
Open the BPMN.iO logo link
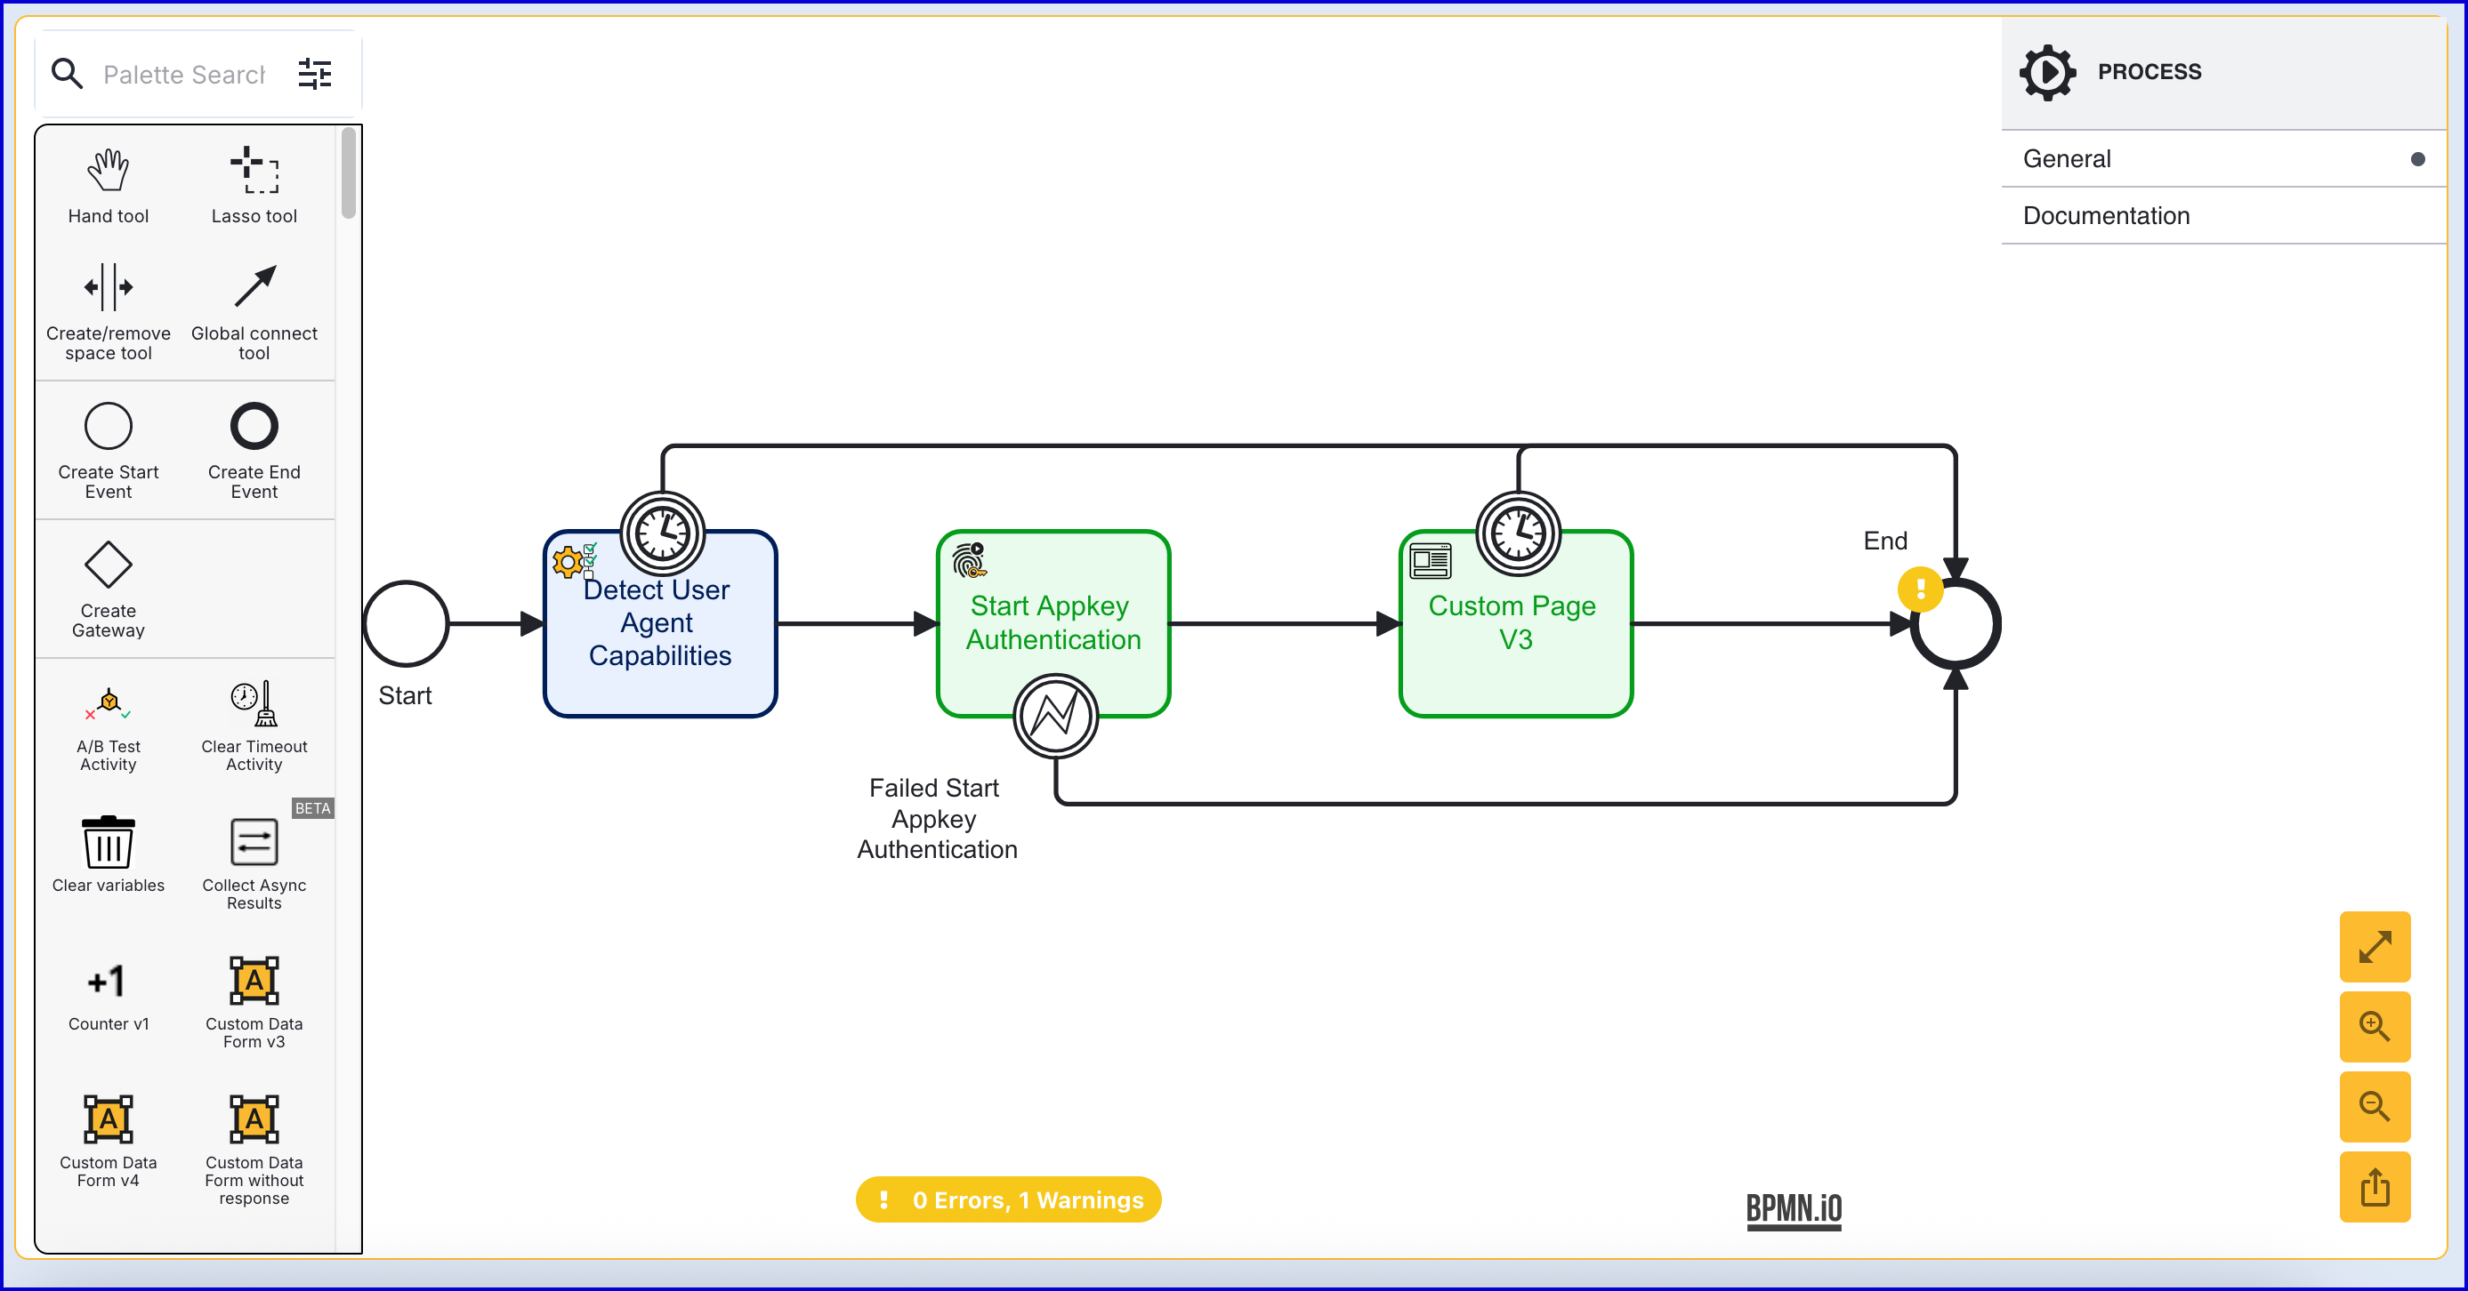1794,1208
